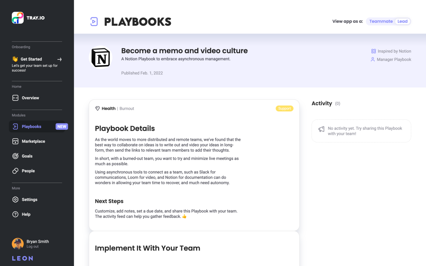Open Settings from the sidebar
The height and width of the screenshot is (266, 426).
coord(29,199)
